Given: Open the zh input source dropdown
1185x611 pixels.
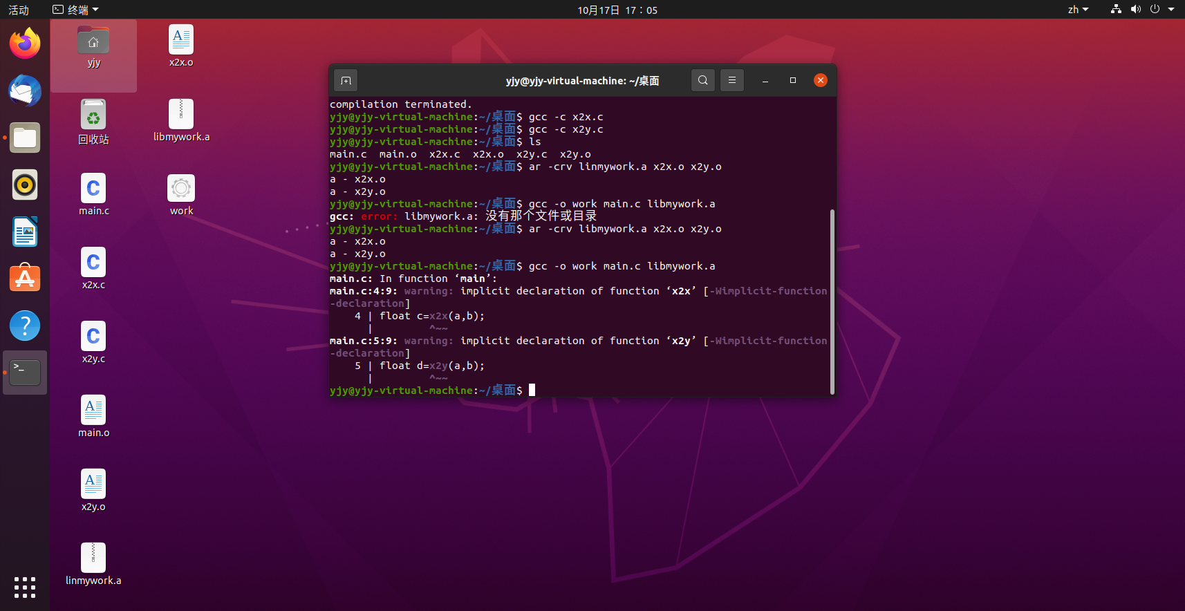Looking at the screenshot, I should (x=1078, y=10).
